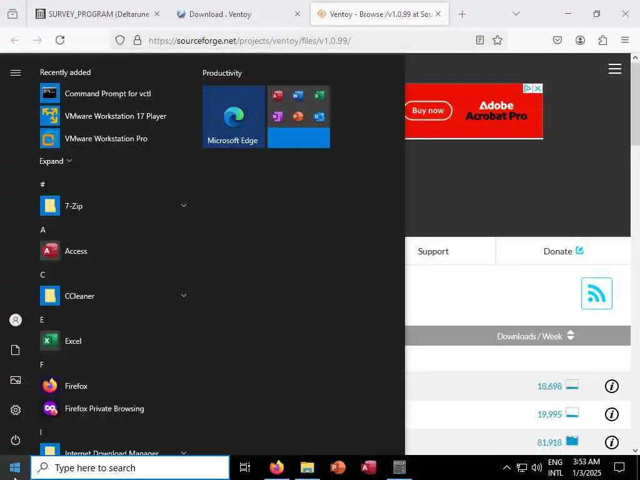Viewport: 640px width, 480px height.
Task: Open the Microsoft Edge tile
Action: [234, 117]
